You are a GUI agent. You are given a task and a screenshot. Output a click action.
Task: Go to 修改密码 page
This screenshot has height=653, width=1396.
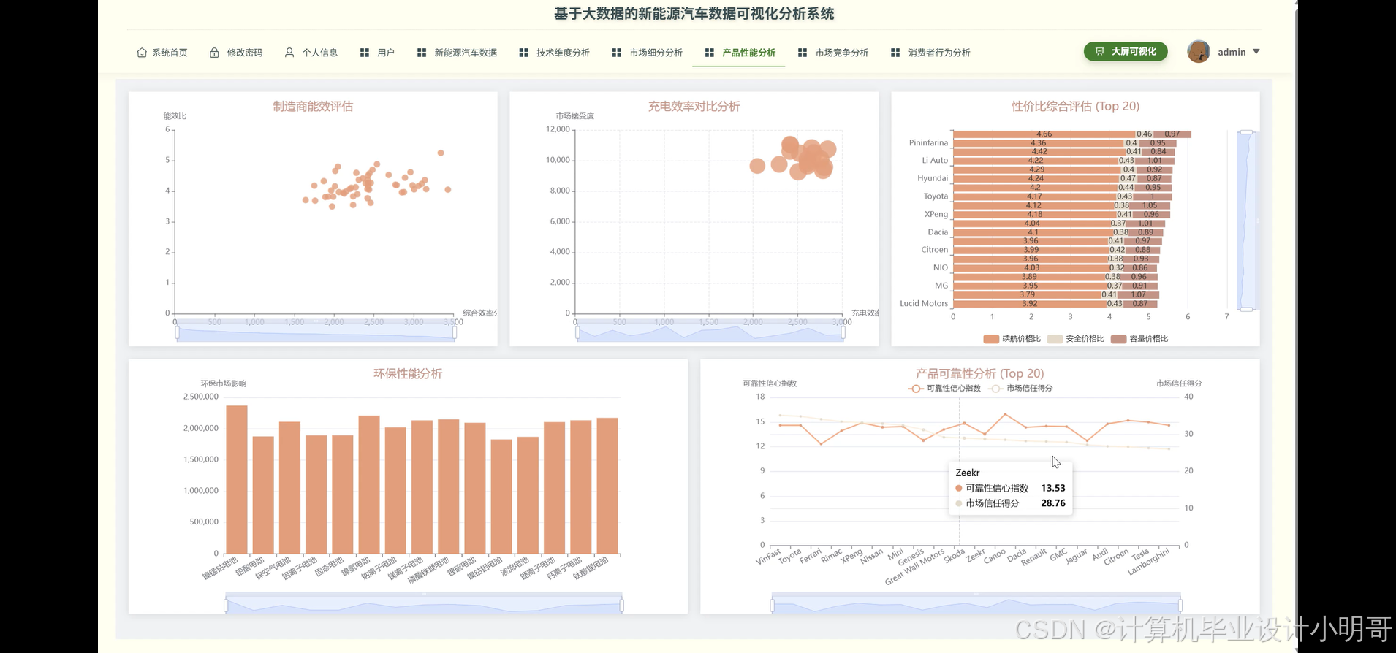tap(236, 53)
